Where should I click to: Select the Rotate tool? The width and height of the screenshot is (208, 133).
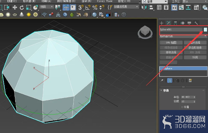coord(22,7)
